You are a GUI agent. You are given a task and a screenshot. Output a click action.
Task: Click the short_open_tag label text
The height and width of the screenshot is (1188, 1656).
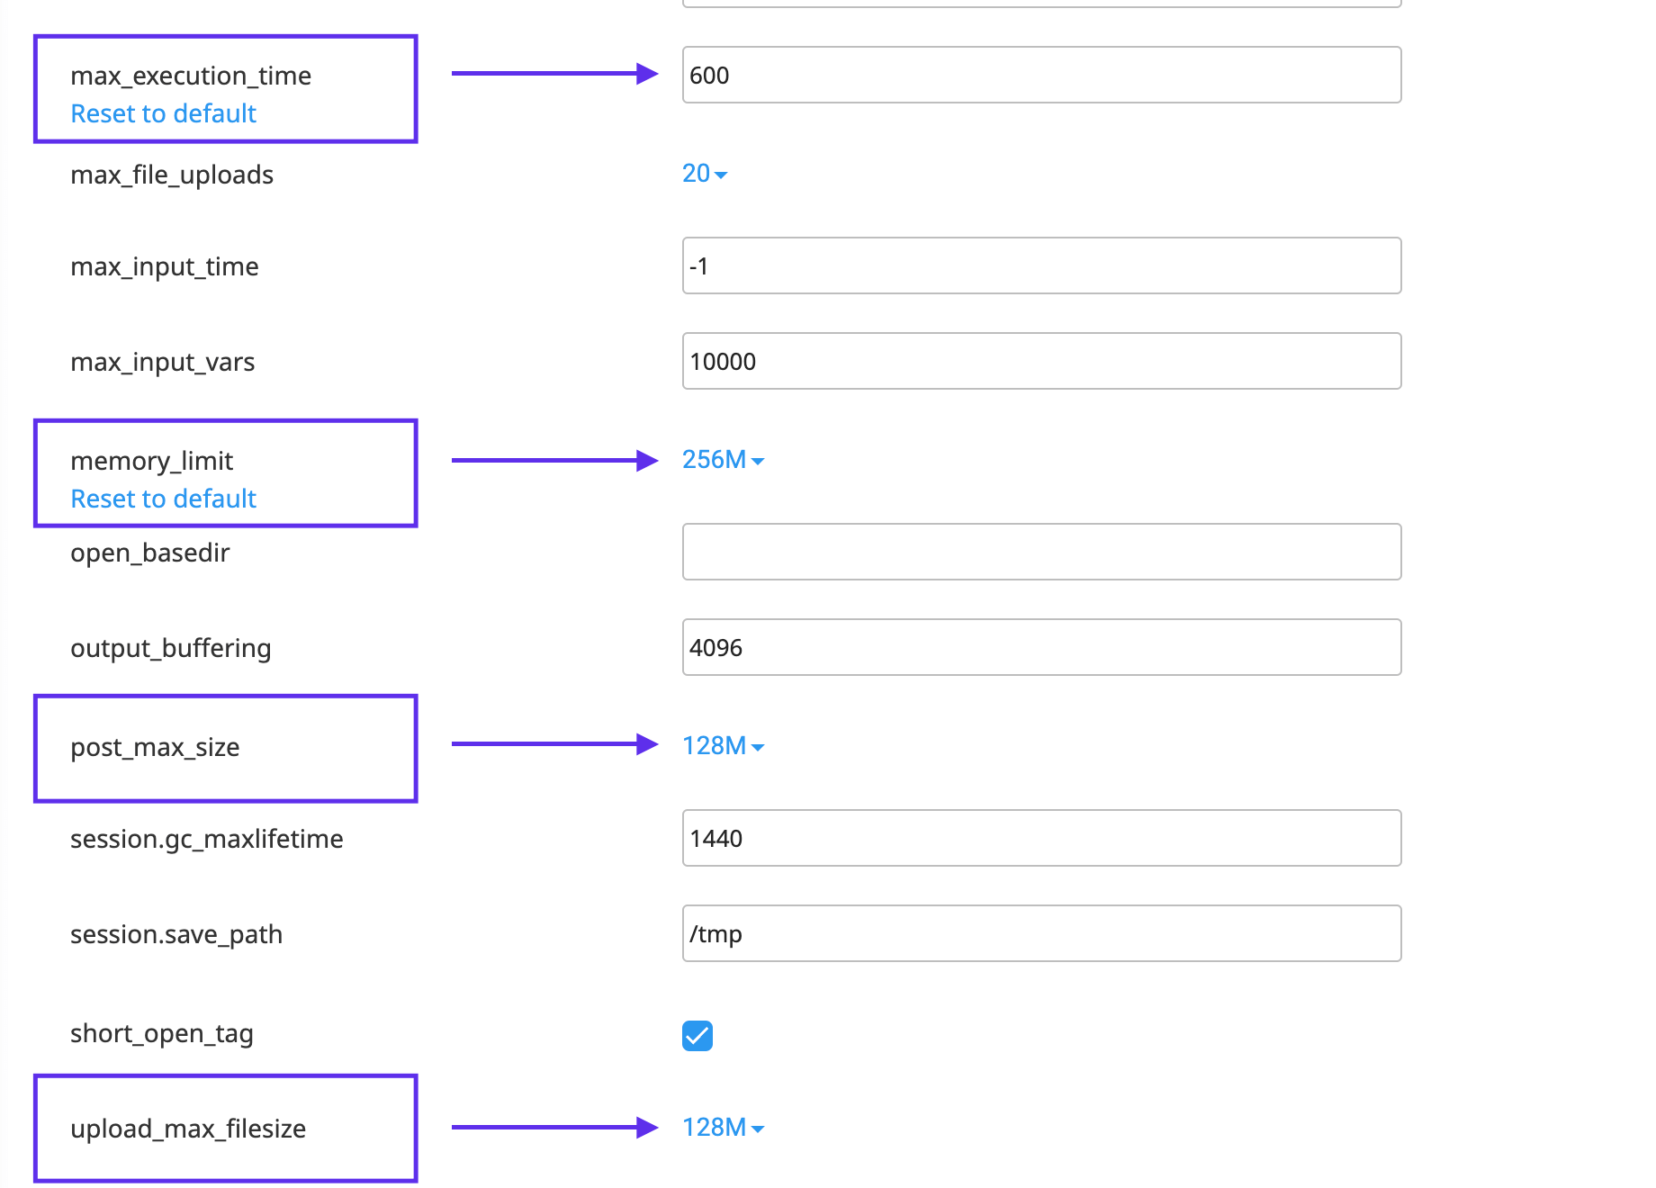pos(162,1033)
